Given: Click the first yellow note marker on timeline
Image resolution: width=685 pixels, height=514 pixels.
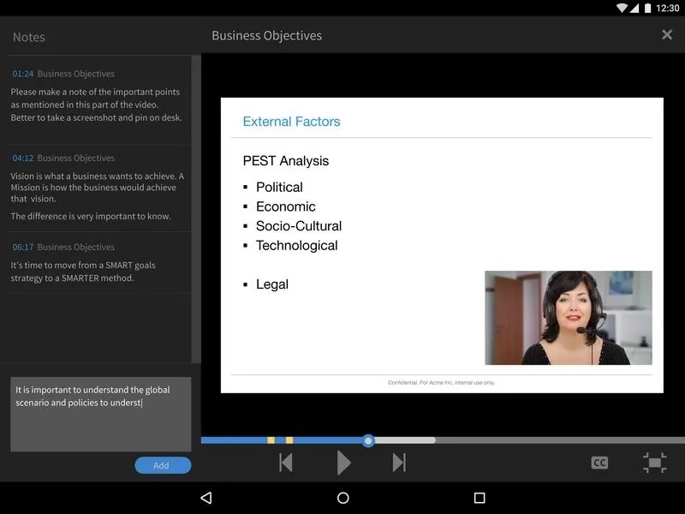Looking at the screenshot, I should [271, 440].
